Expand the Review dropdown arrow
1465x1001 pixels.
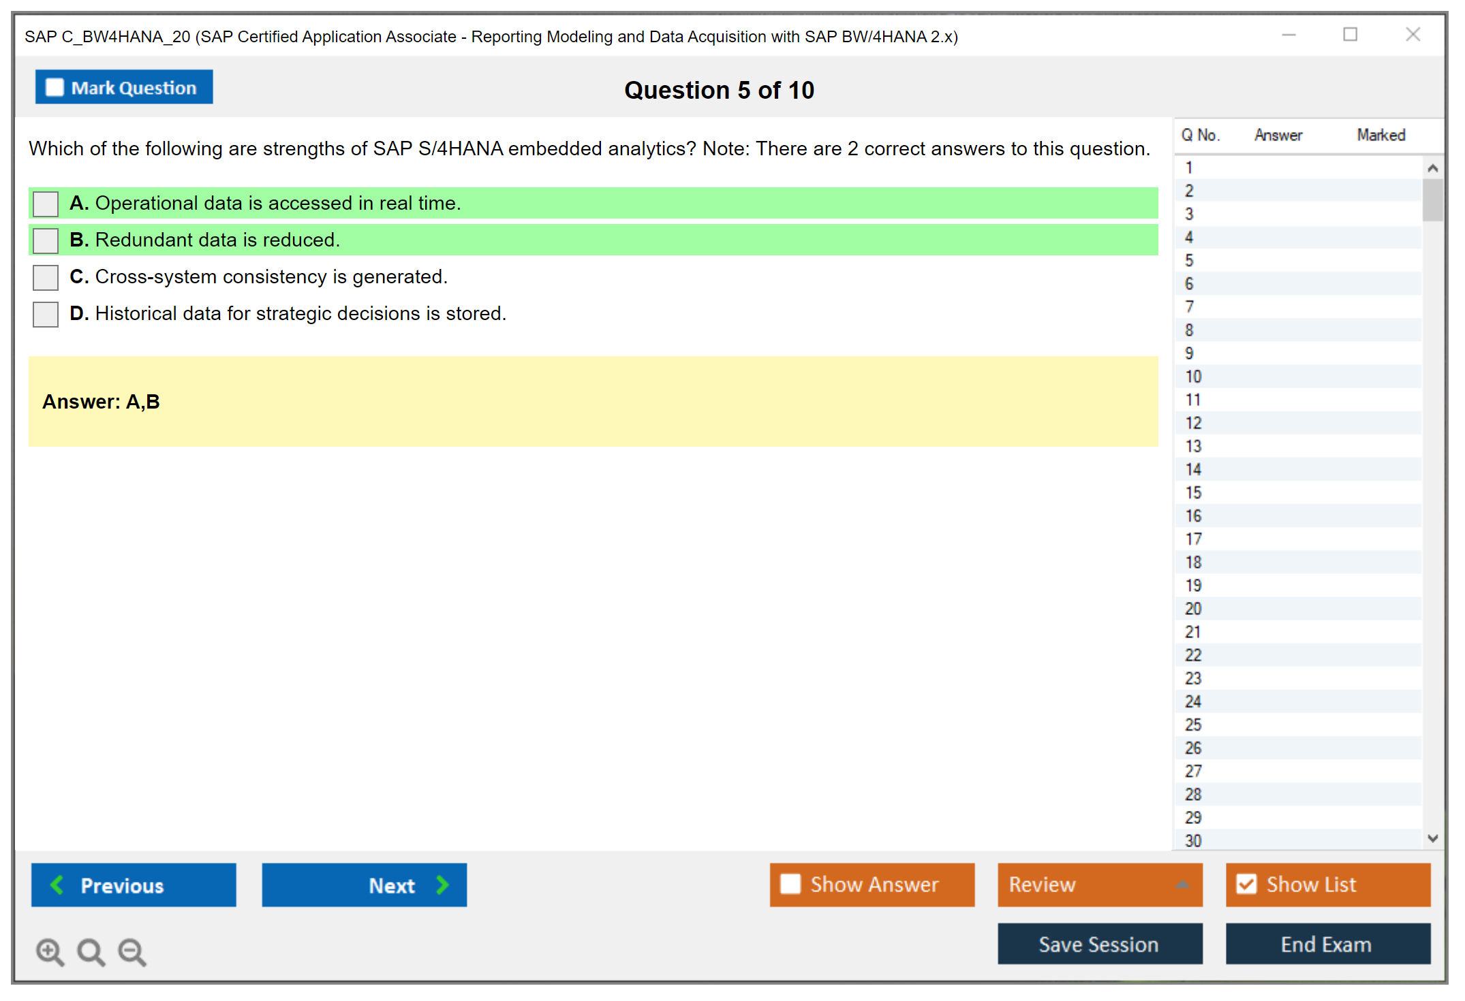(1182, 885)
